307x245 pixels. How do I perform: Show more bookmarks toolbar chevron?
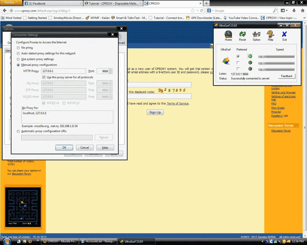point(304,18)
